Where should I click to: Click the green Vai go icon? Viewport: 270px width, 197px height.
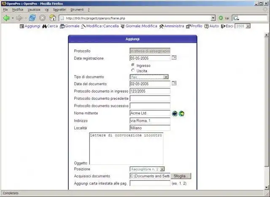click(221, 18)
